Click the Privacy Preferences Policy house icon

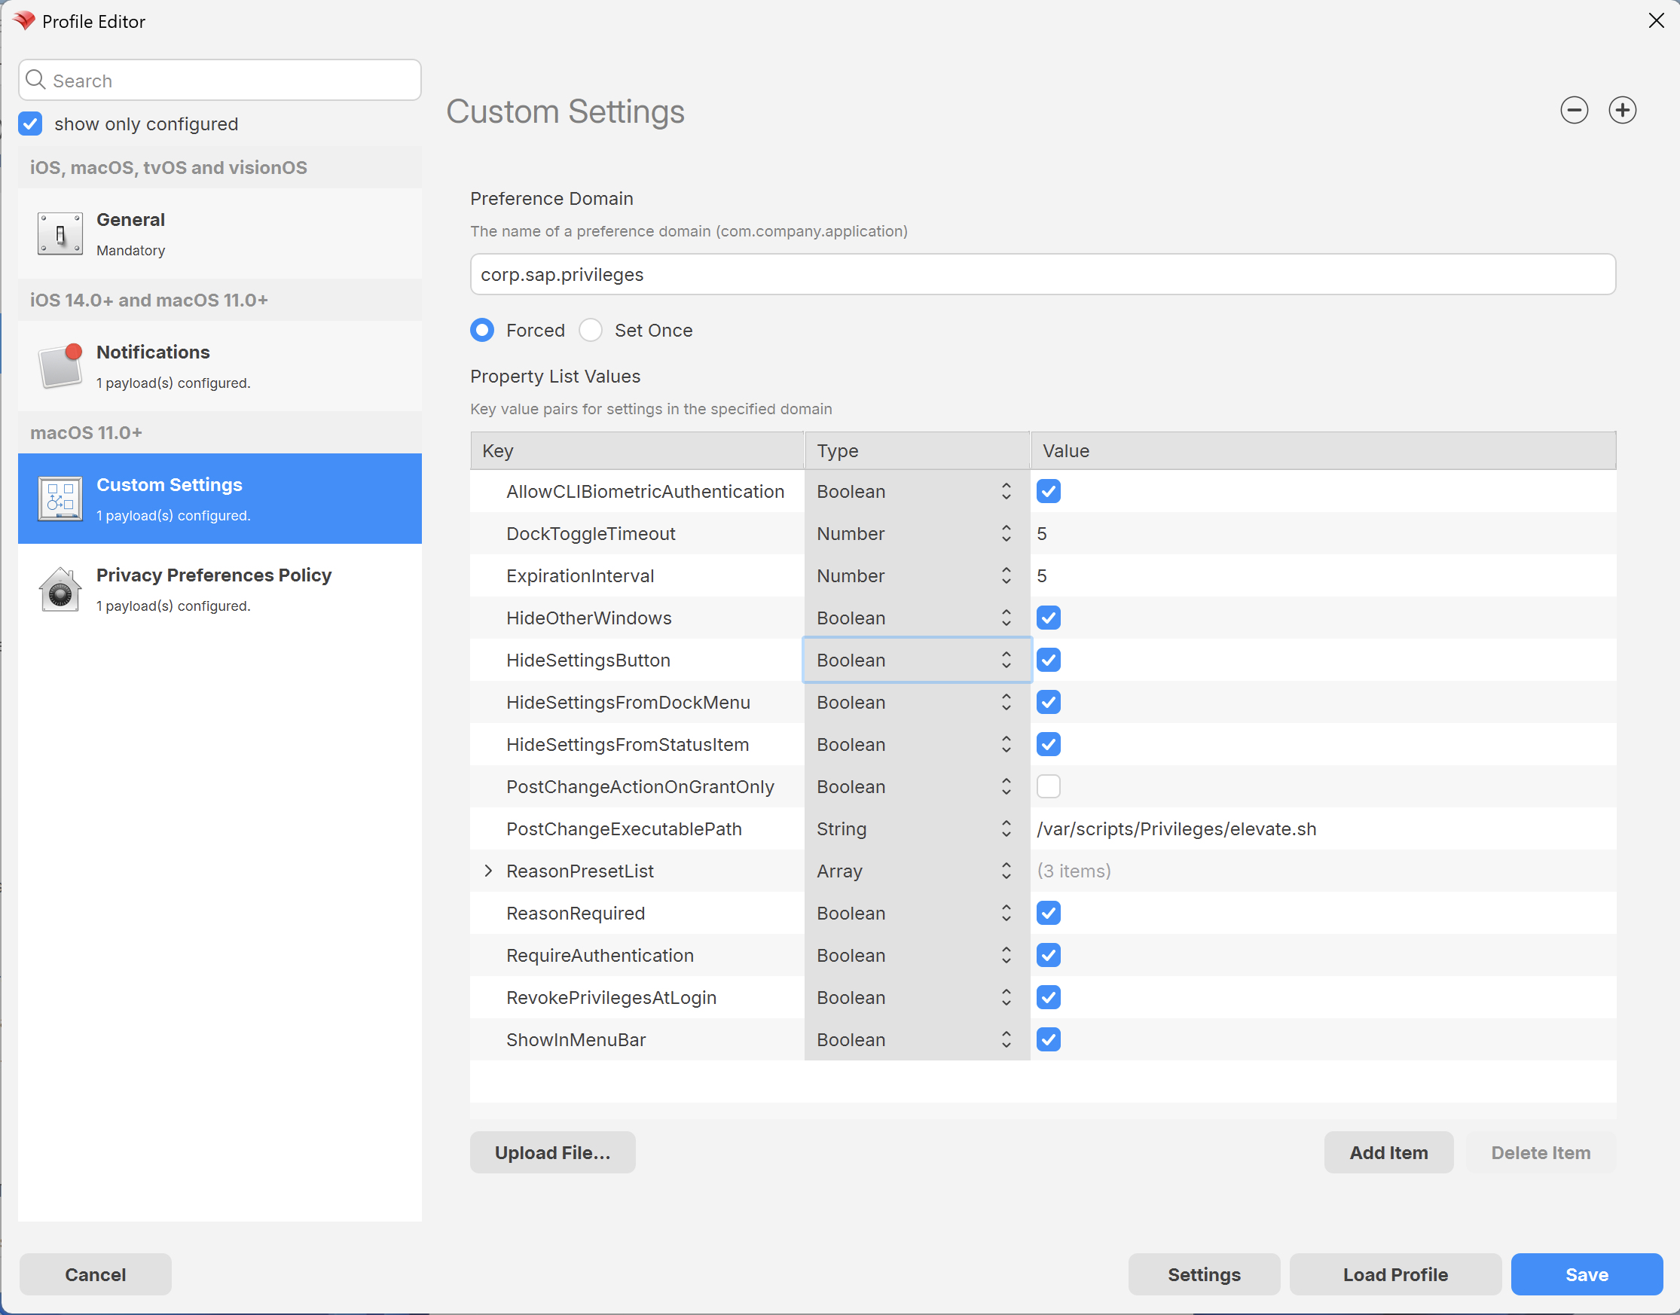click(60, 589)
